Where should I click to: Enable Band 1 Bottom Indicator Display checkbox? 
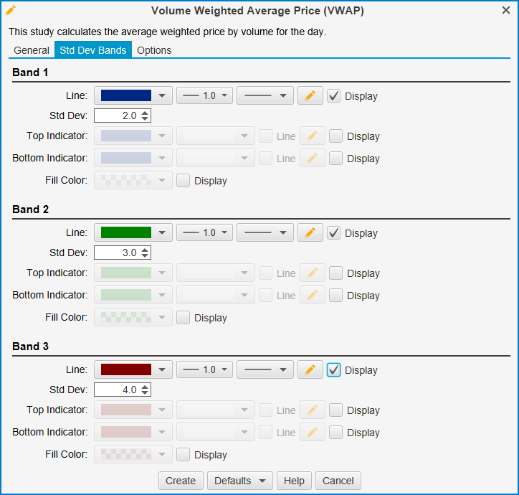pos(335,159)
